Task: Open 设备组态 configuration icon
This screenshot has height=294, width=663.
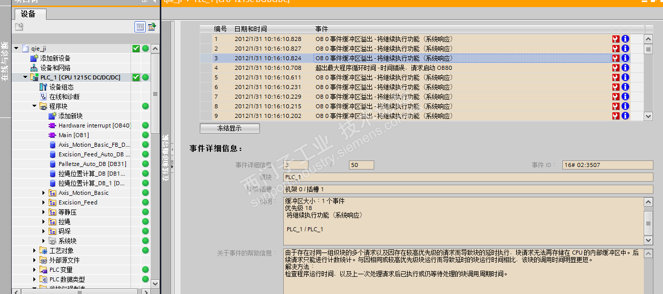Action: pos(43,87)
